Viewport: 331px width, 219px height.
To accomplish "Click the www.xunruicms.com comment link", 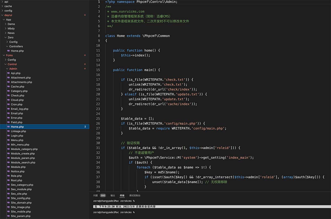I will pos(128,11).
